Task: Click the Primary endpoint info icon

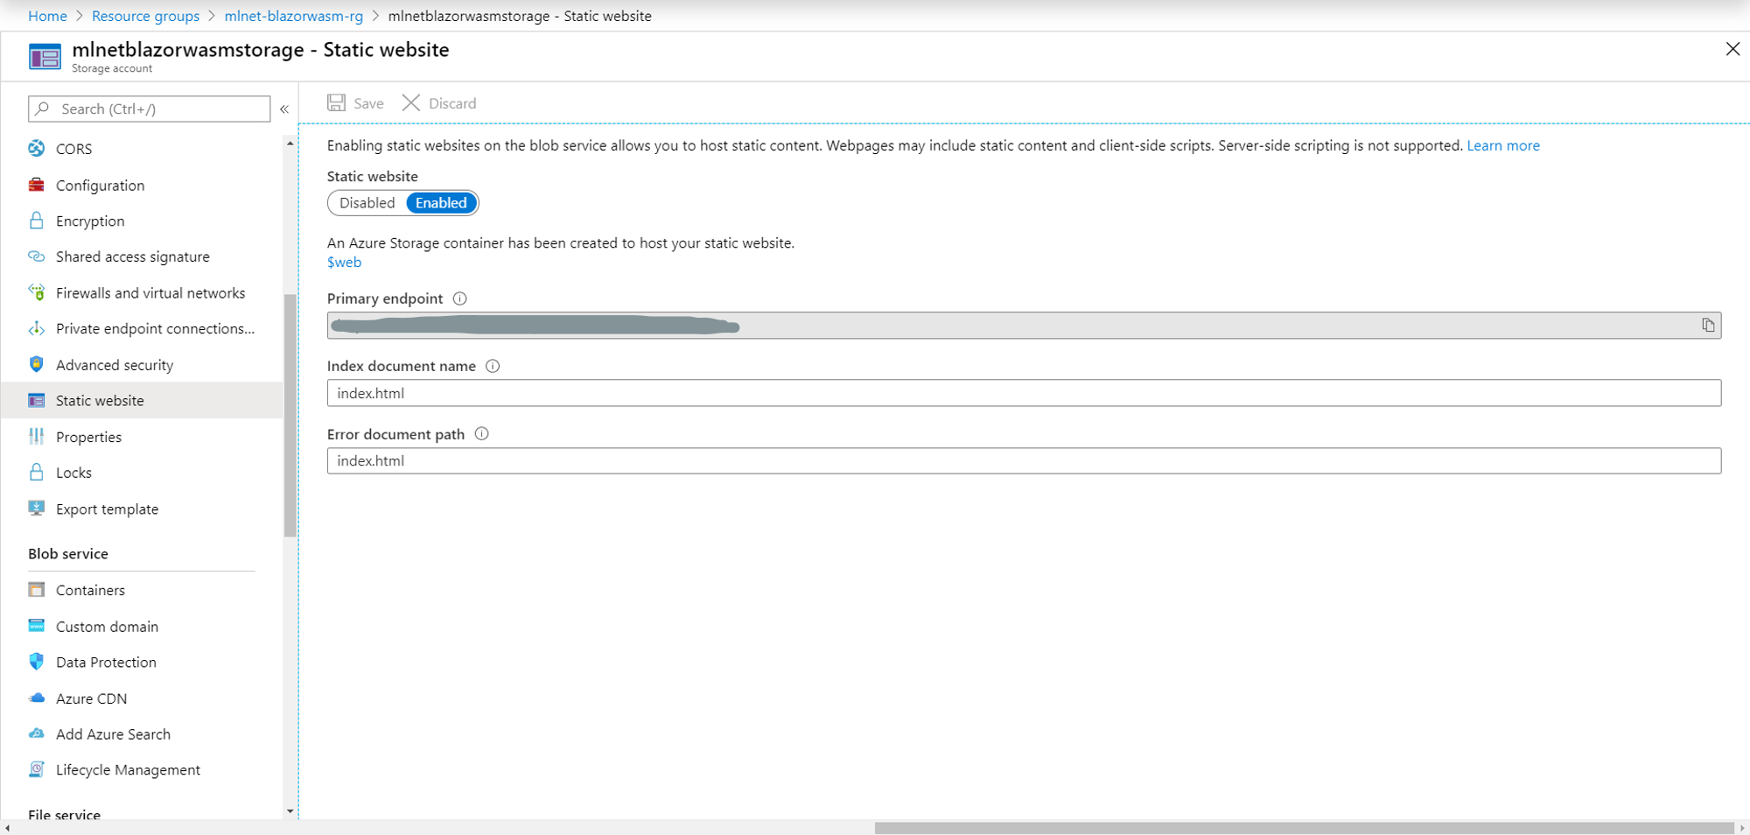Action: tap(459, 298)
